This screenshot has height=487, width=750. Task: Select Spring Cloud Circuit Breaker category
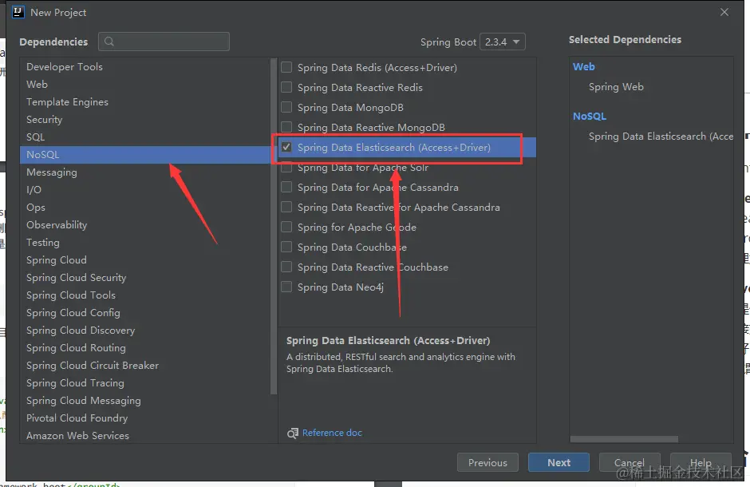(145, 366)
